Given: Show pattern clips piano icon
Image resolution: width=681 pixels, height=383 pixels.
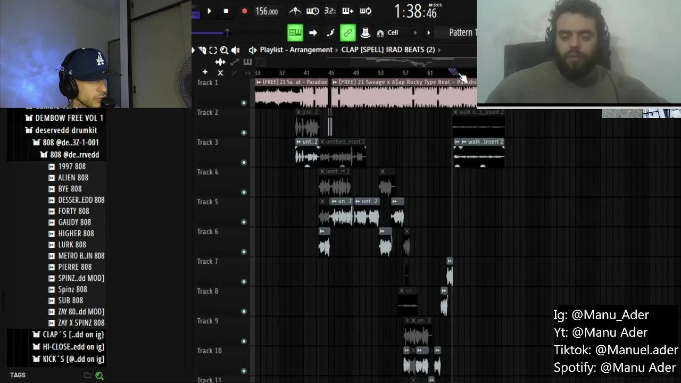Looking at the screenshot, I should (247, 62).
